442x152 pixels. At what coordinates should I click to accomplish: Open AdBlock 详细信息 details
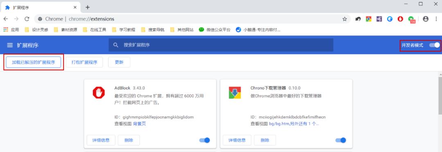[101, 140]
